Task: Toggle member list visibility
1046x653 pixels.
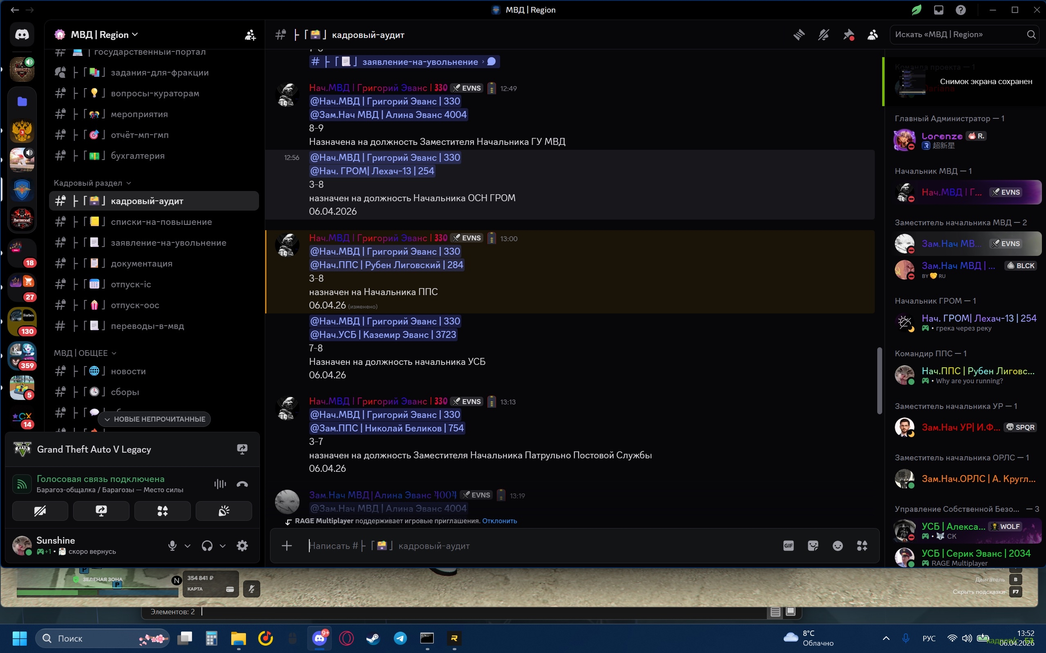Action: point(873,35)
